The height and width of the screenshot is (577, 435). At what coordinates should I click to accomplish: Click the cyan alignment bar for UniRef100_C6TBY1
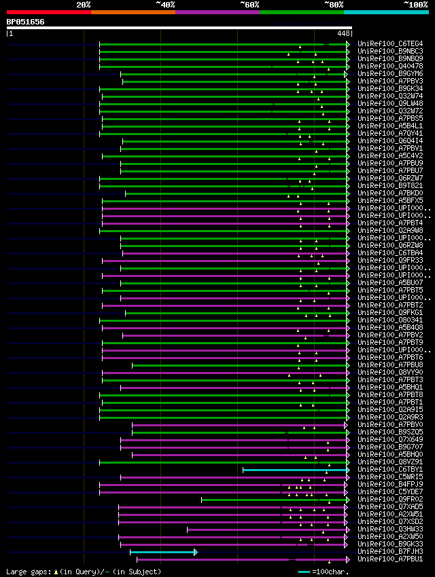coord(296,470)
